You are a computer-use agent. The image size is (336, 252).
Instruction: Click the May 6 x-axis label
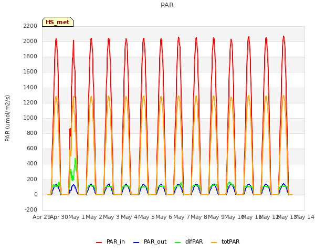164,217
